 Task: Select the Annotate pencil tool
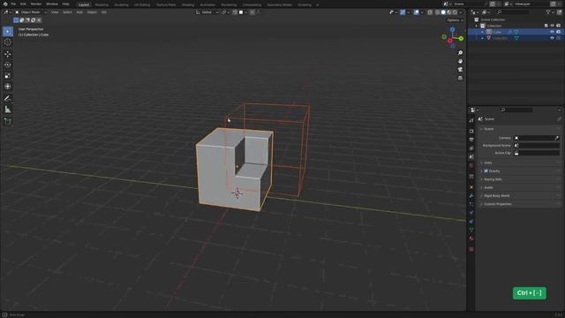click(x=8, y=98)
